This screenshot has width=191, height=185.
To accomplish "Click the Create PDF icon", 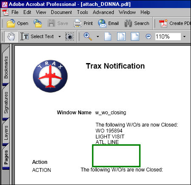I will [x=163, y=23].
